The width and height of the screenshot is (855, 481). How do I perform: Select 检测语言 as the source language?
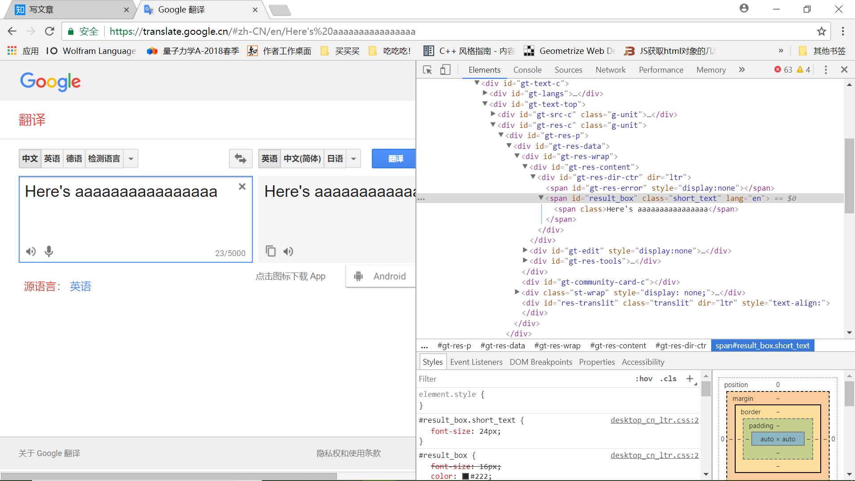(104, 159)
